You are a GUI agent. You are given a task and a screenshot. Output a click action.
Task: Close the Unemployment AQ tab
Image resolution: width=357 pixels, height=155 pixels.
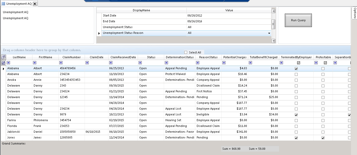tap(35, 4)
